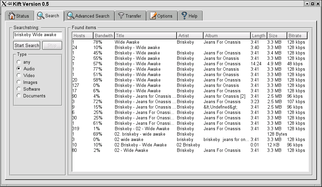Click the house icon on Status tab
The width and height of the screenshot is (322, 187).
12,16
